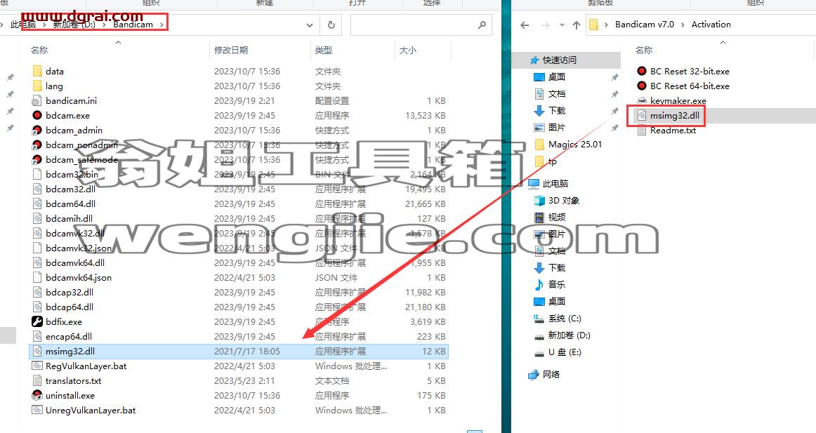Sort by 大小 column
This screenshot has width=816, height=433.
pyautogui.click(x=408, y=50)
